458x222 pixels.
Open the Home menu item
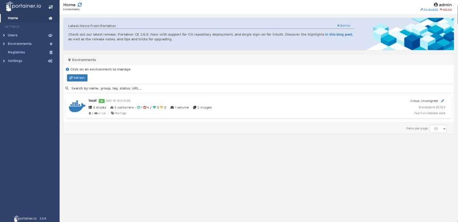tap(13, 18)
